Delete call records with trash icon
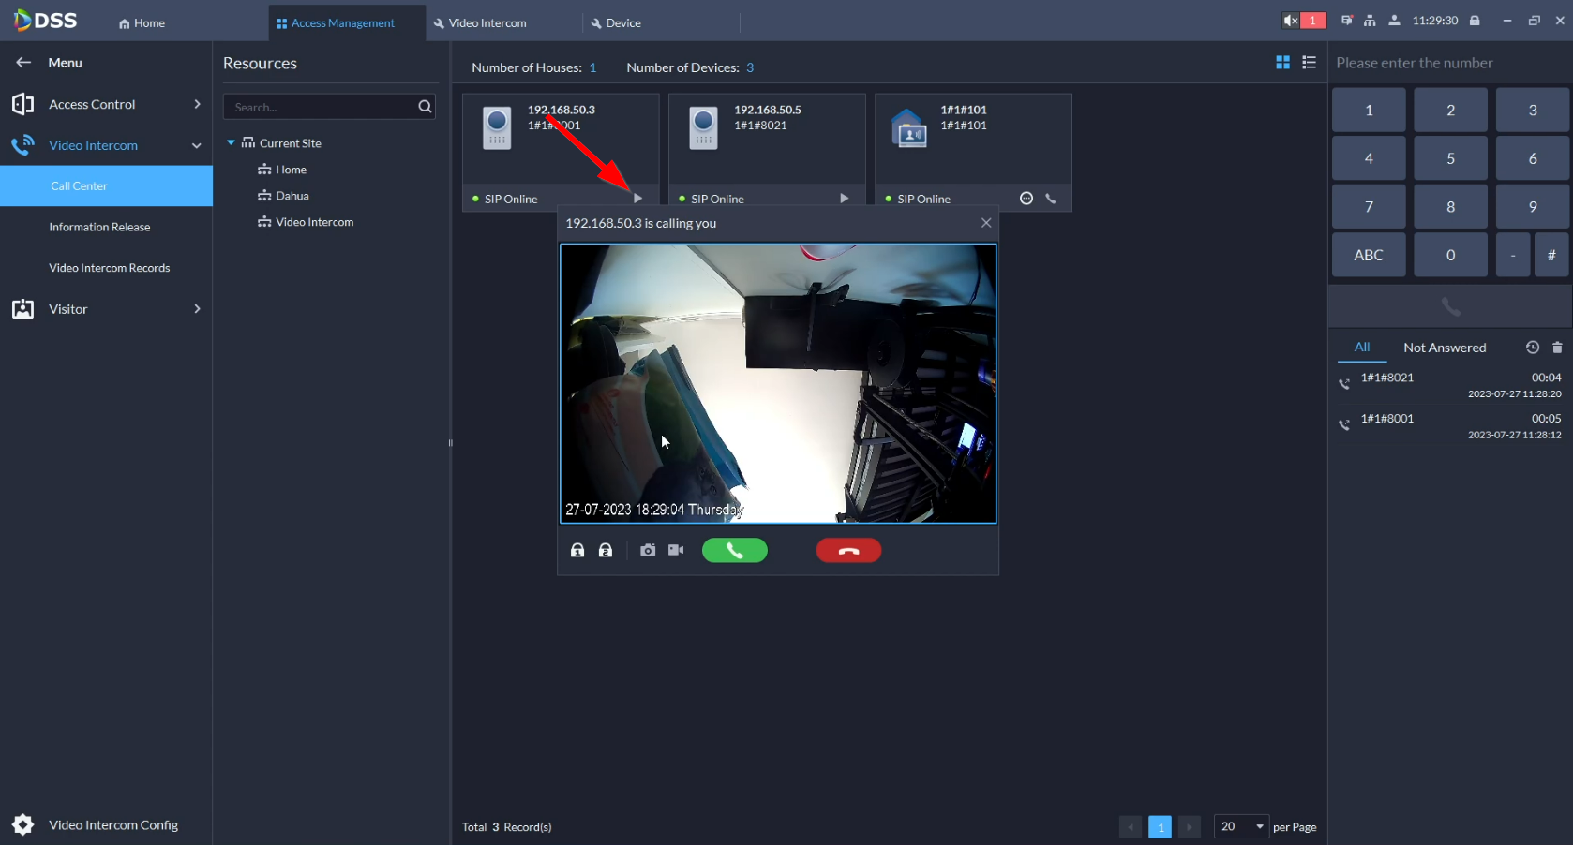1573x845 pixels. (1557, 348)
